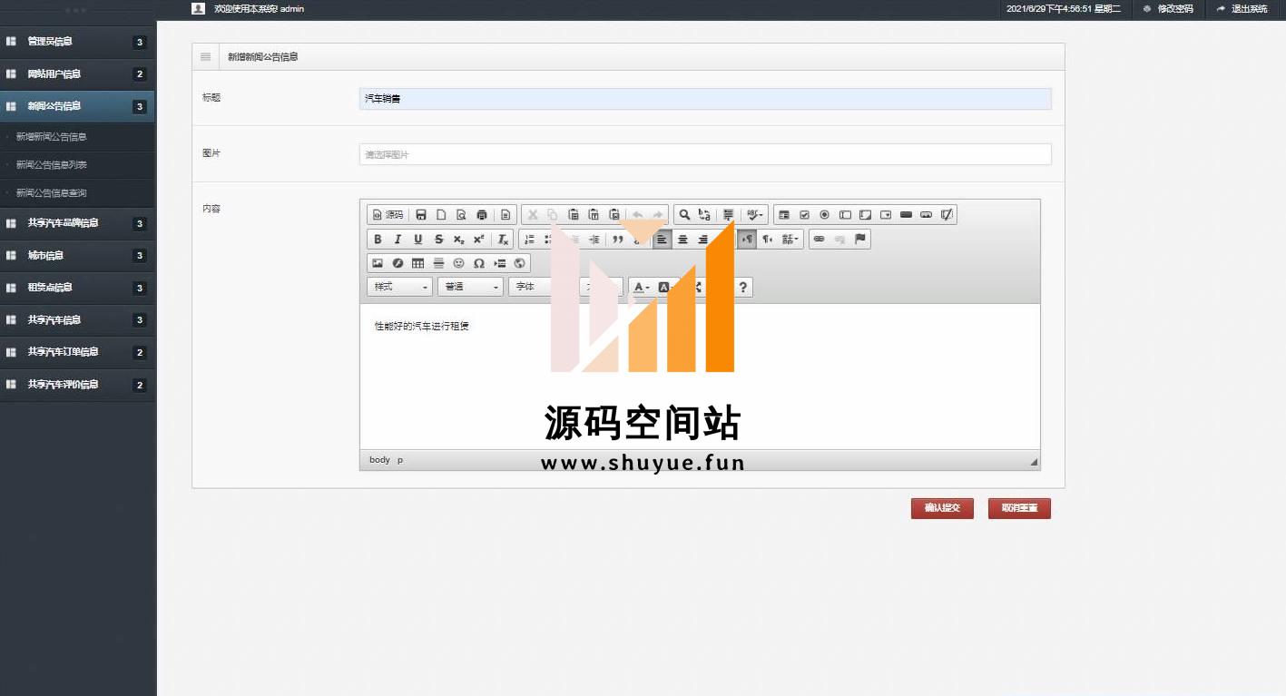
Task: Open the 样式 styles dropdown
Action: click(x=400, y=287)
